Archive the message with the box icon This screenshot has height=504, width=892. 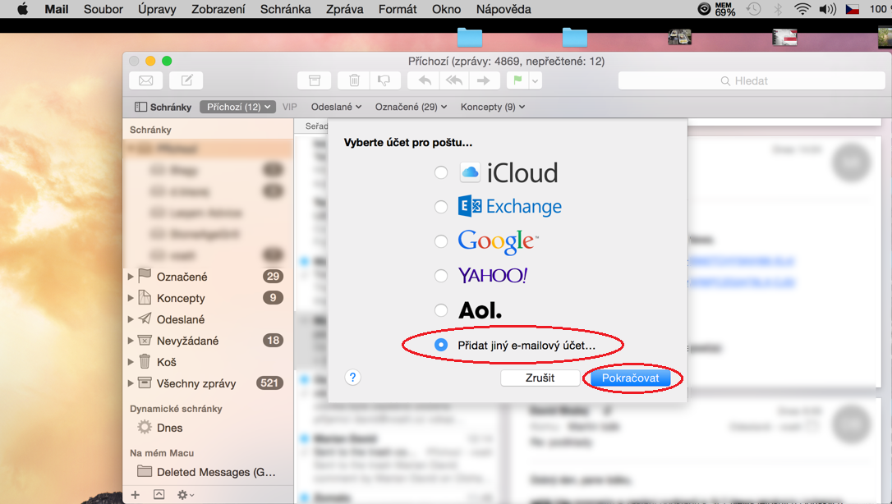(314, 80)
